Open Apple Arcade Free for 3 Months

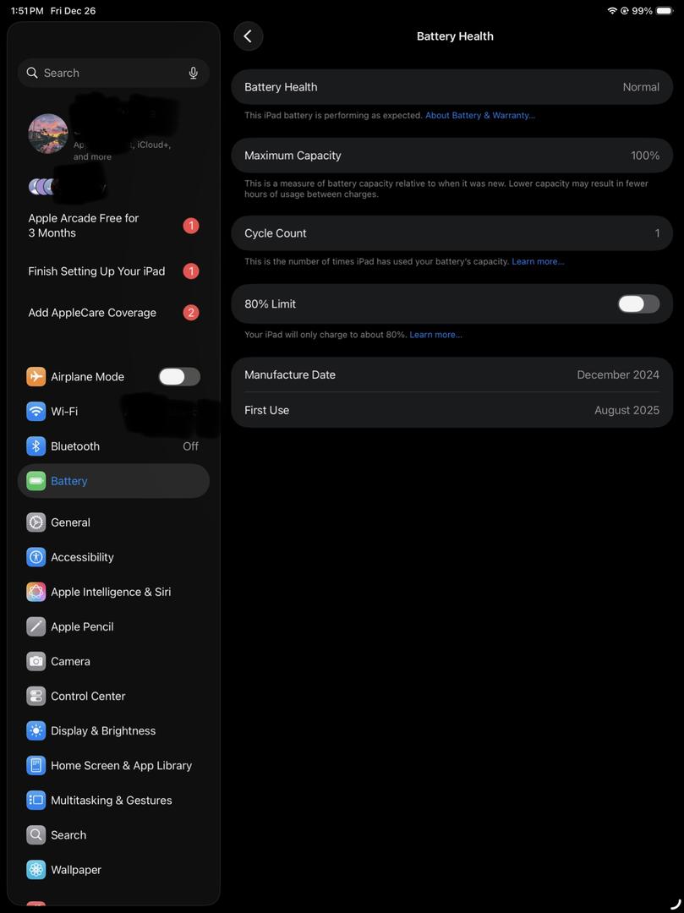click(x=113, y=226)
